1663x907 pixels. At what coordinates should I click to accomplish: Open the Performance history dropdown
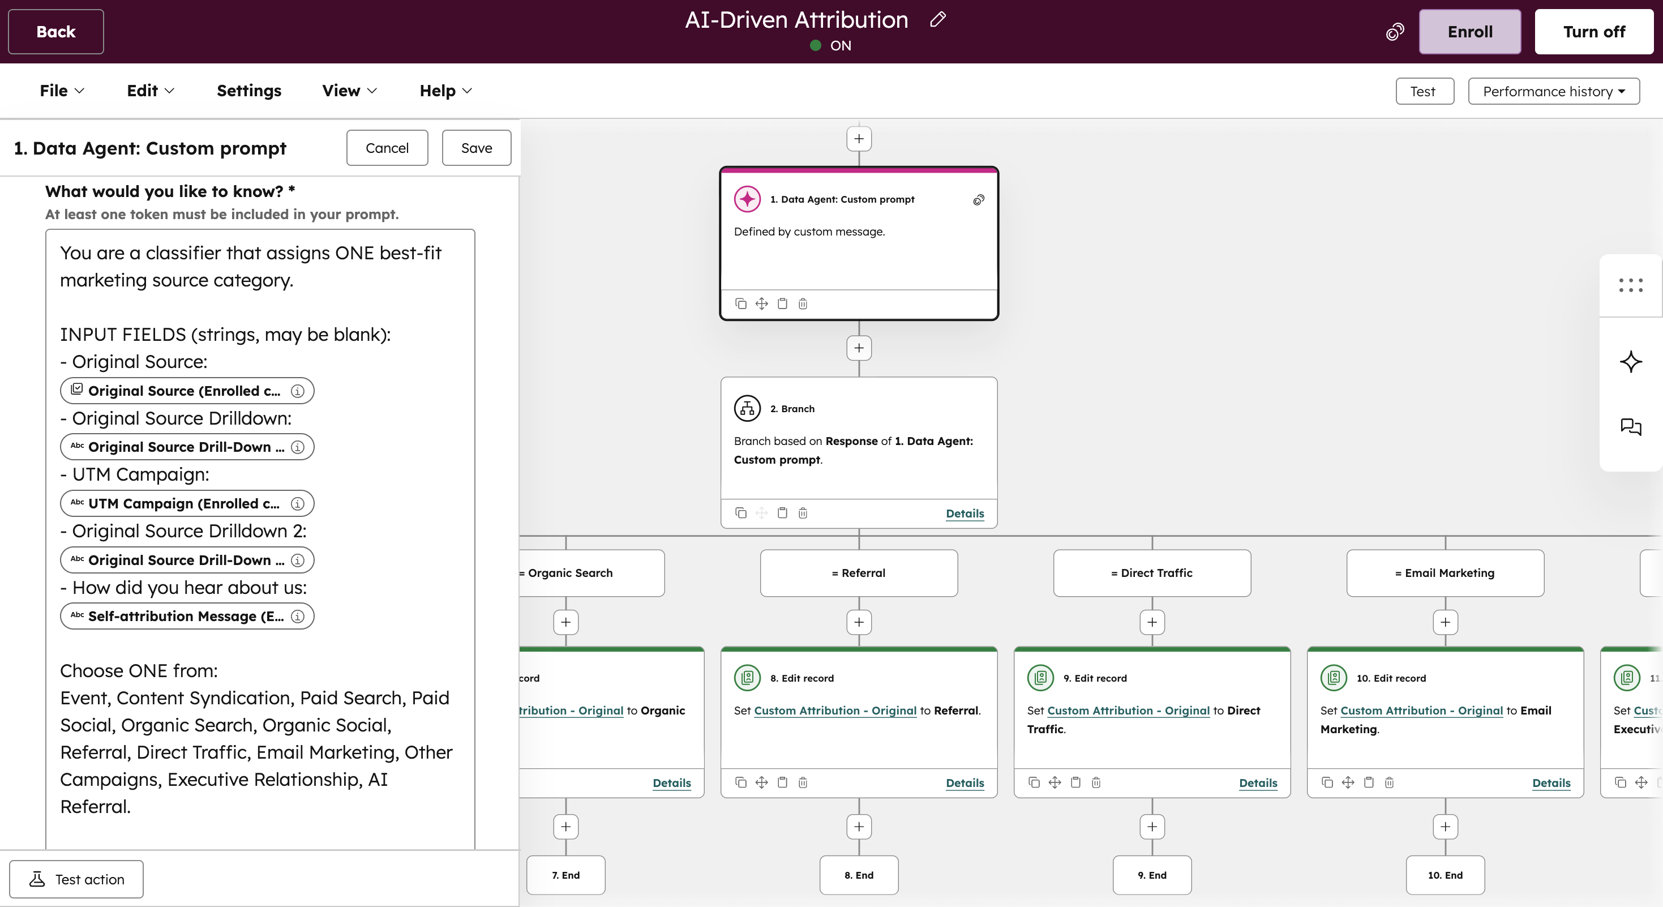click(1554, 91)
